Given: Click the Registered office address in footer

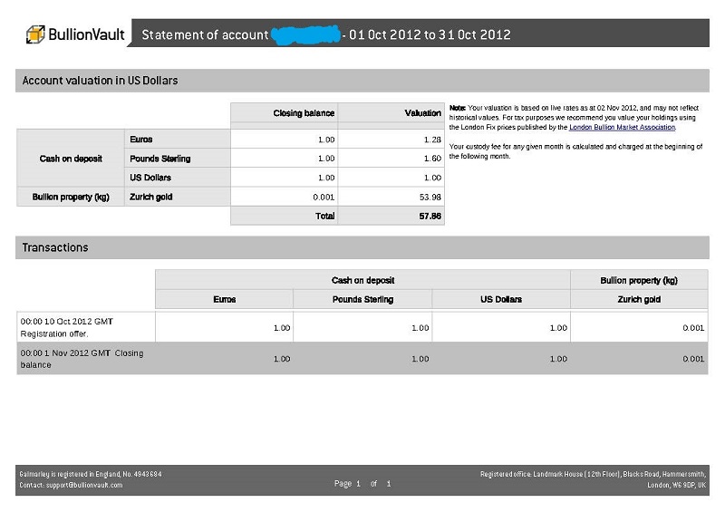Looking at the screenshot, I should (594, 478).
